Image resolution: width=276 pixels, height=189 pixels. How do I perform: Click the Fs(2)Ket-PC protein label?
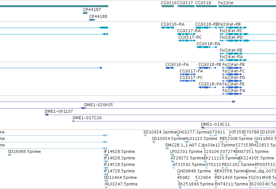[x=234, y=71]
